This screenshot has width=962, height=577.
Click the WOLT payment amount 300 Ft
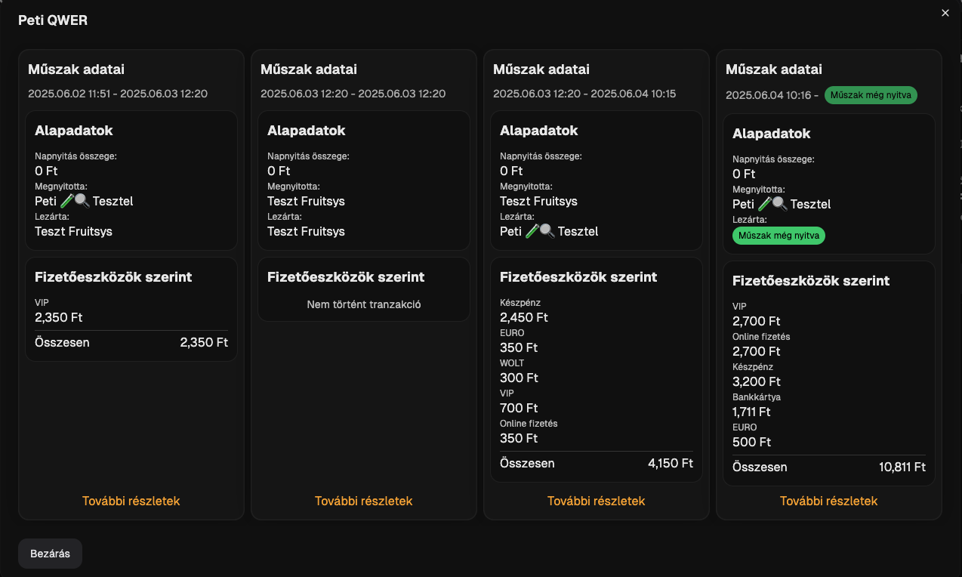pyautogui.click(x=519, y=378)
